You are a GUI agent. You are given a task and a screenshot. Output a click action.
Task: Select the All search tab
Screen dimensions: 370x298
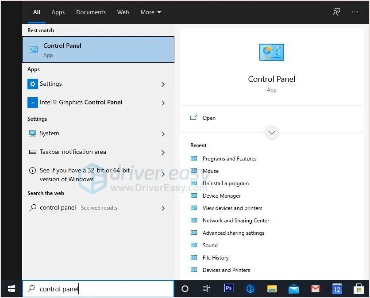click(37, 12)
